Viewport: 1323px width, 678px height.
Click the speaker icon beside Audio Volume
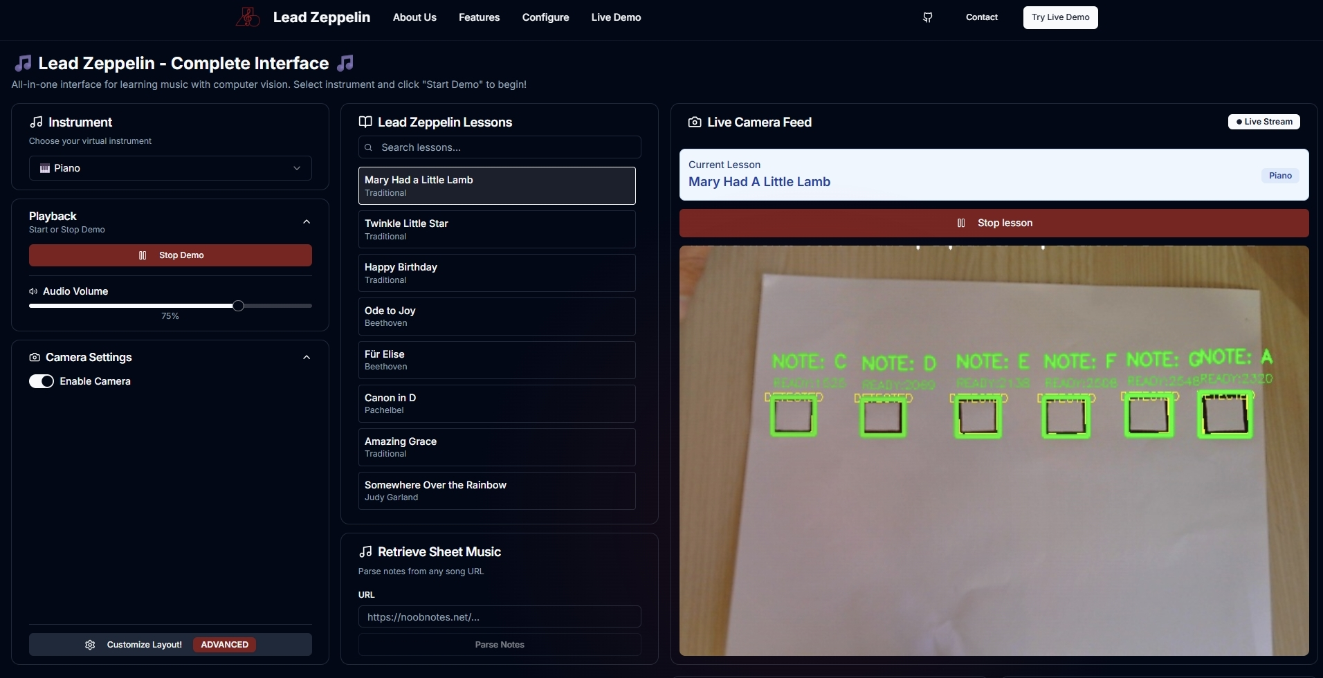click(x=33, y=291)
